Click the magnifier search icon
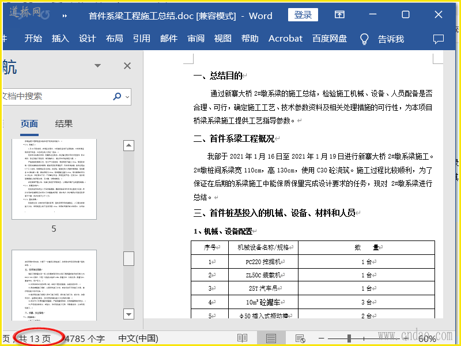This screenshot has height=346, width=461. tap(117, 96)
